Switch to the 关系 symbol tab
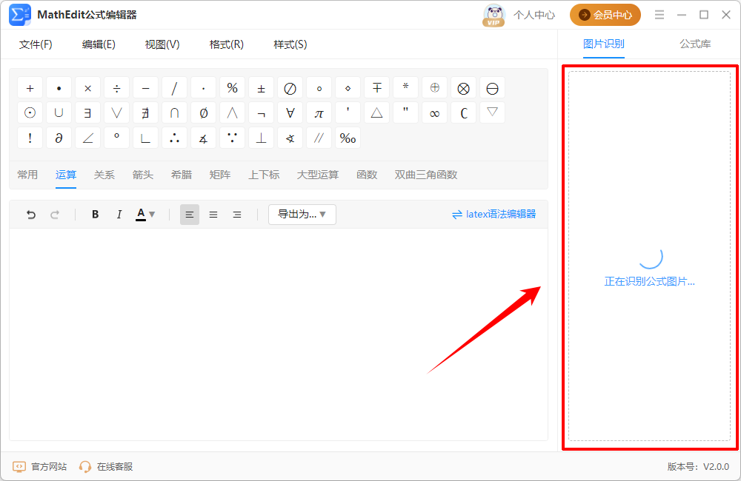 (104, 175)
